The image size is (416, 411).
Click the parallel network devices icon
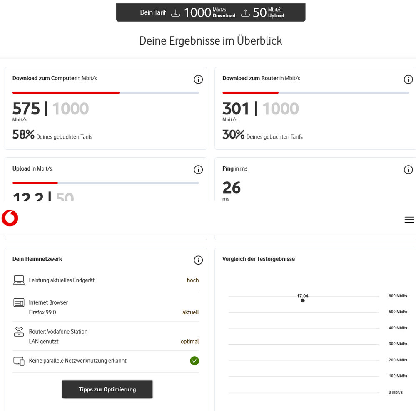19,361
